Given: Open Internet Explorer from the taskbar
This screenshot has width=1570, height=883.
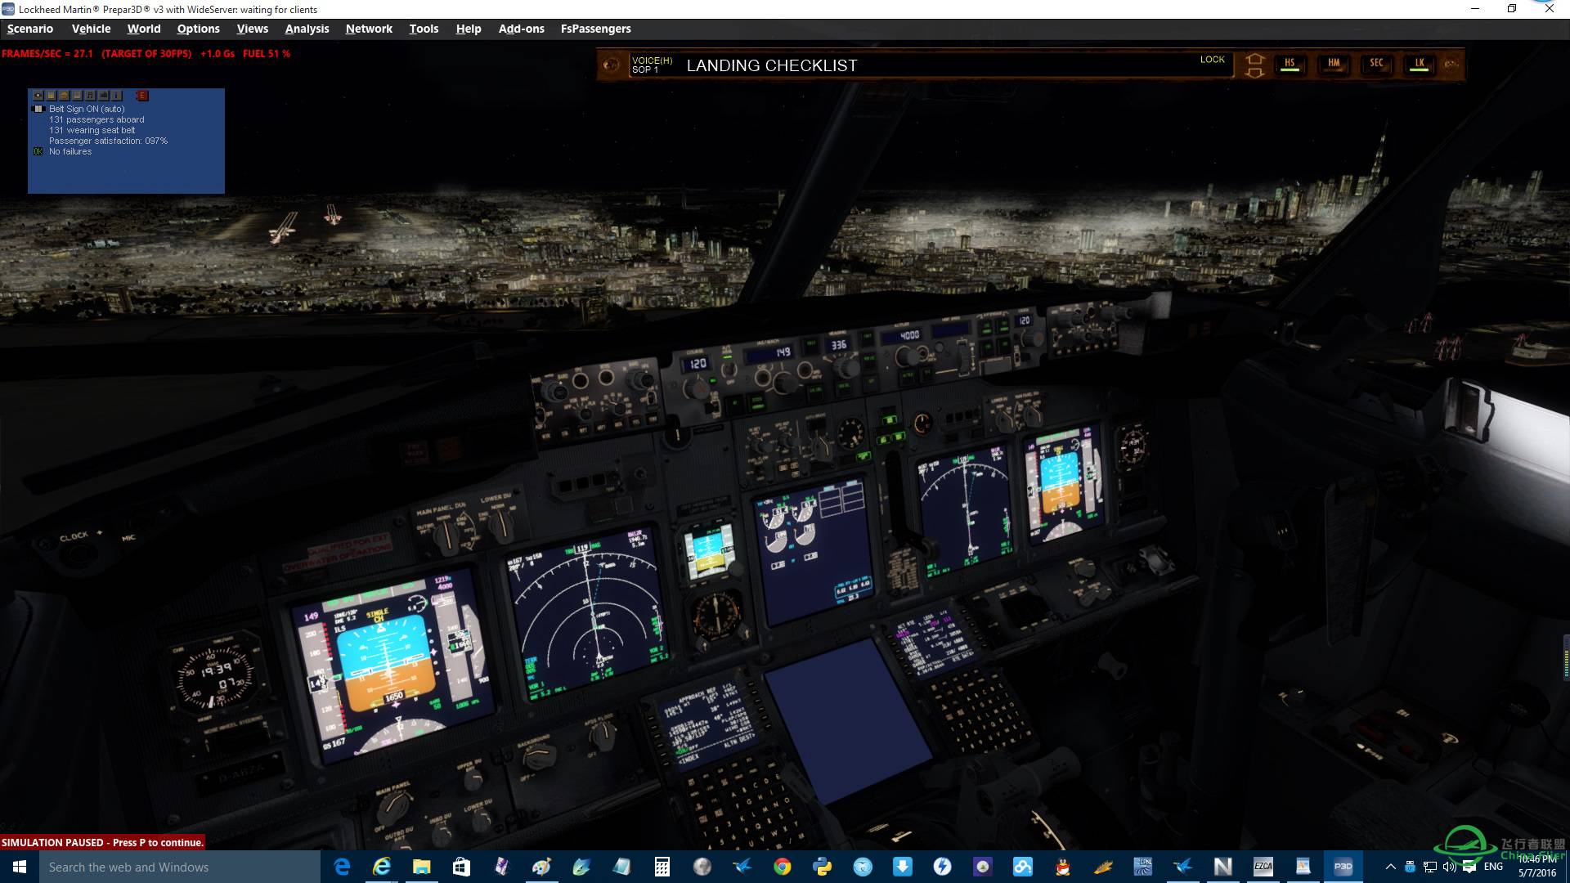Looking at the screenshot, I should click(382, 867).
